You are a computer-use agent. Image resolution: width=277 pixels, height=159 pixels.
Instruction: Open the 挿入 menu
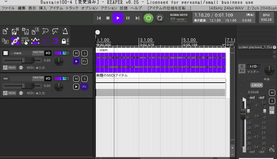[x=43, y=8]
